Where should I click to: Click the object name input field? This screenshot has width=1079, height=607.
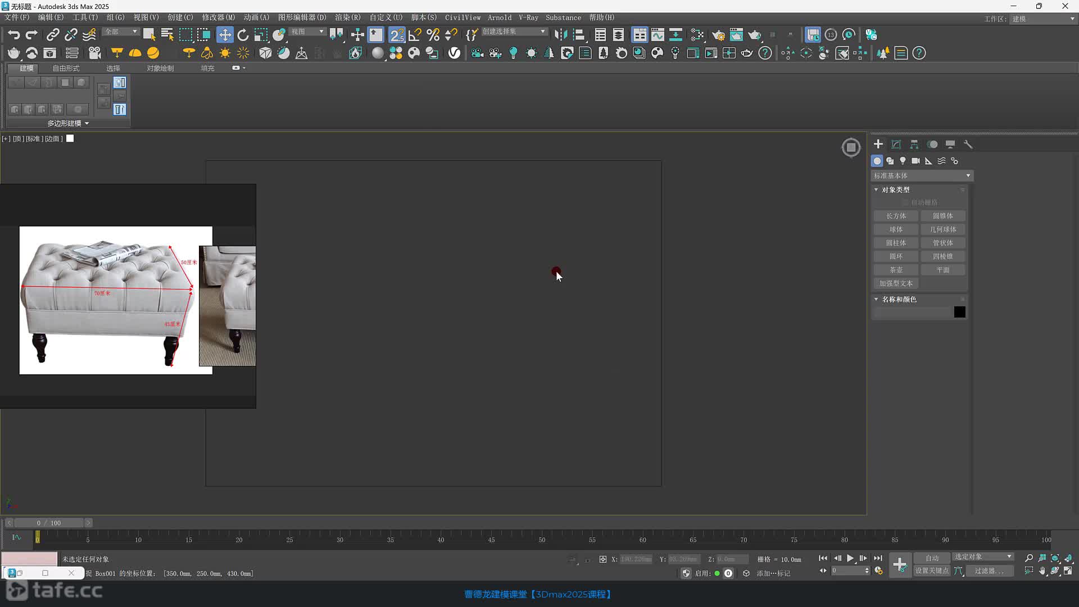click(x=912, y=312)
